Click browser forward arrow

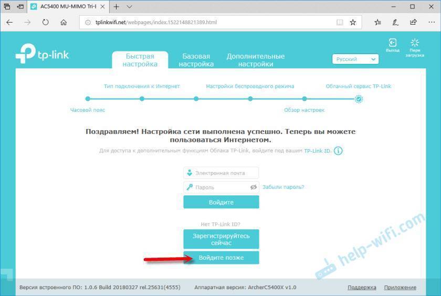[x=27, y=22]
